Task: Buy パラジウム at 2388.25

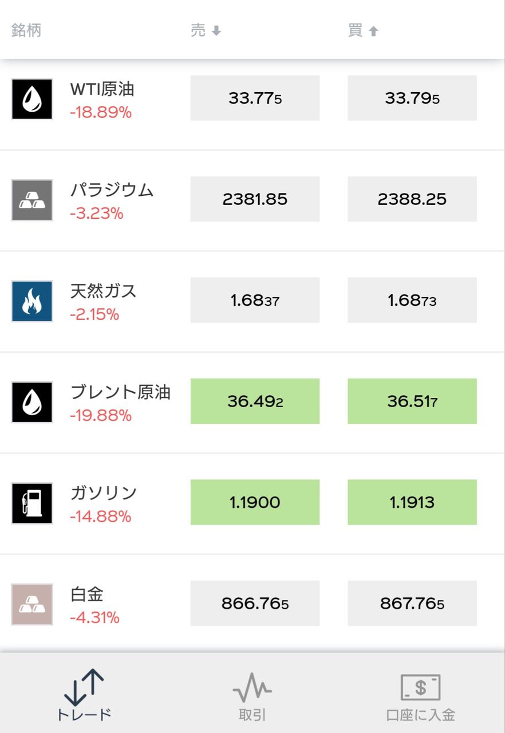Action: point(412,199)
